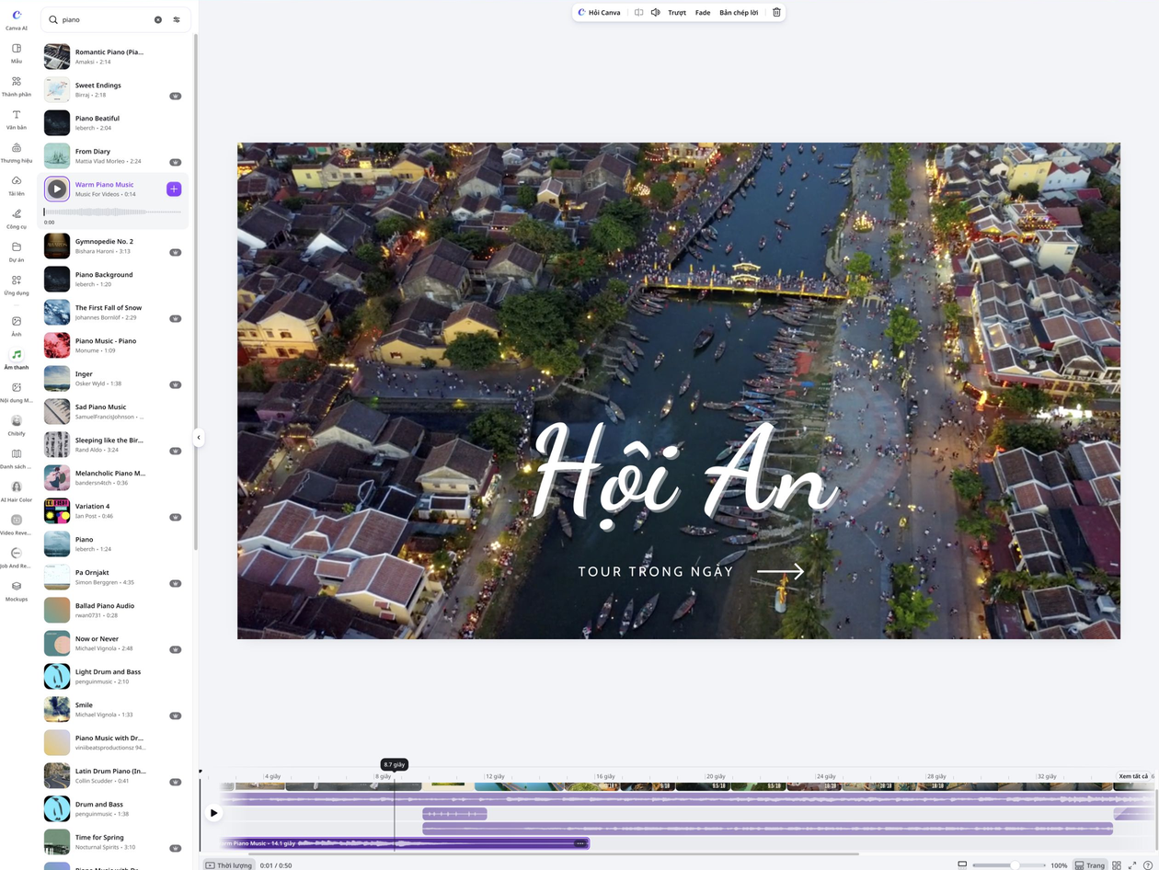Select the Piano Beatiful track

point(112,122)
